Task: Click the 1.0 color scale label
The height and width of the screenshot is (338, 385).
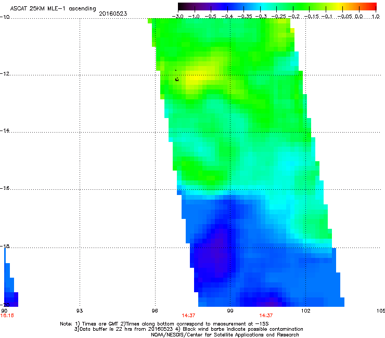Action: coord(376,17)
